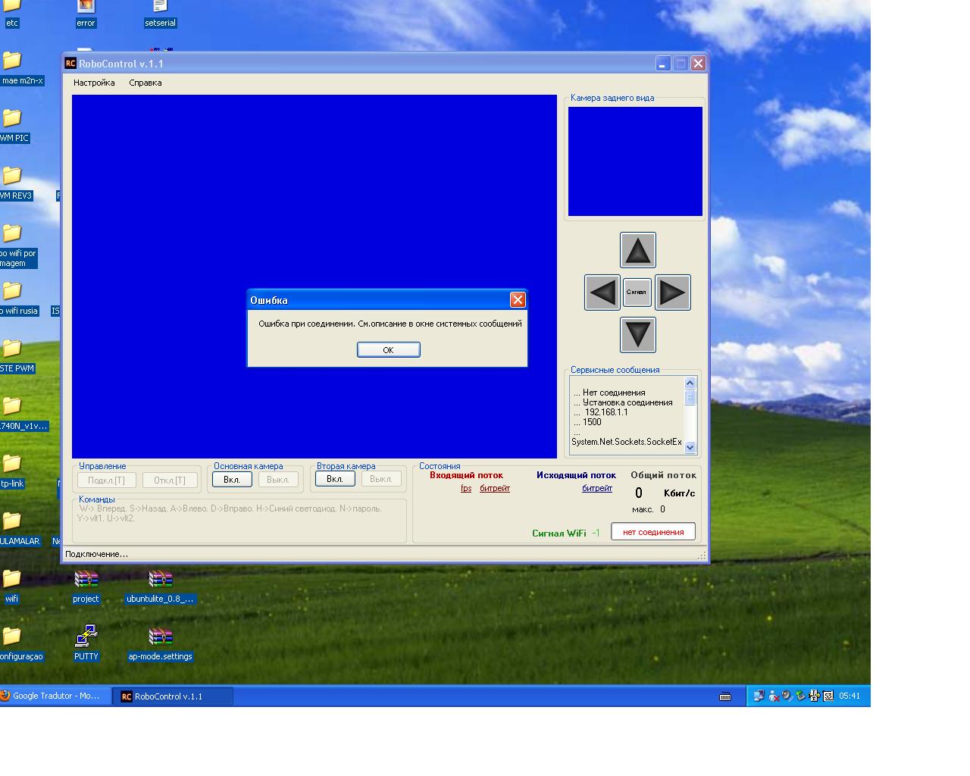Click the outgoing stream битрейт link
This screenshot has height=776, width=970.
(596, 489)
